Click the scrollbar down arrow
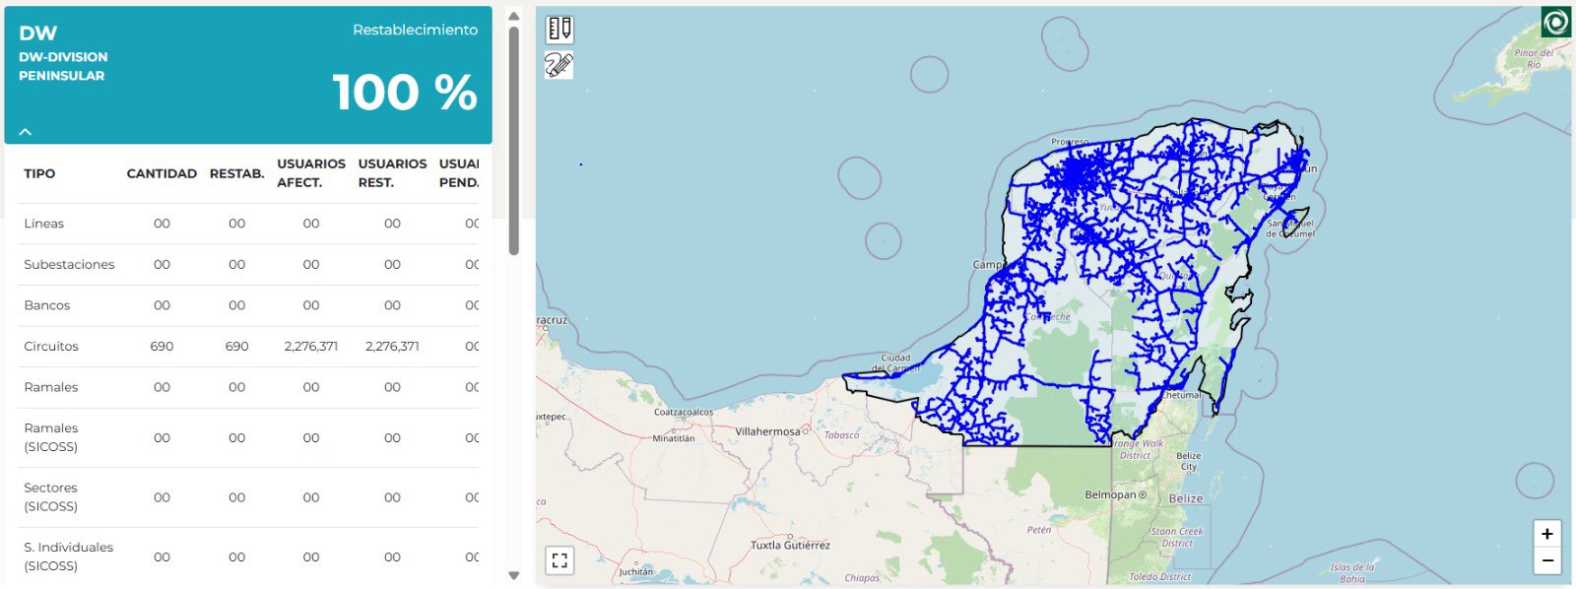Image resolution: width=1576 pixels, height=589 pixels. [x=513, y=575]
